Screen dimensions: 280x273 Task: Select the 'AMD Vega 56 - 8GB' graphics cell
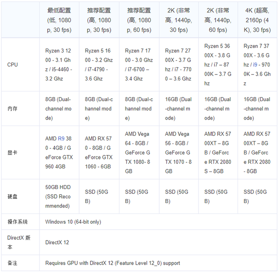(179, 153)
